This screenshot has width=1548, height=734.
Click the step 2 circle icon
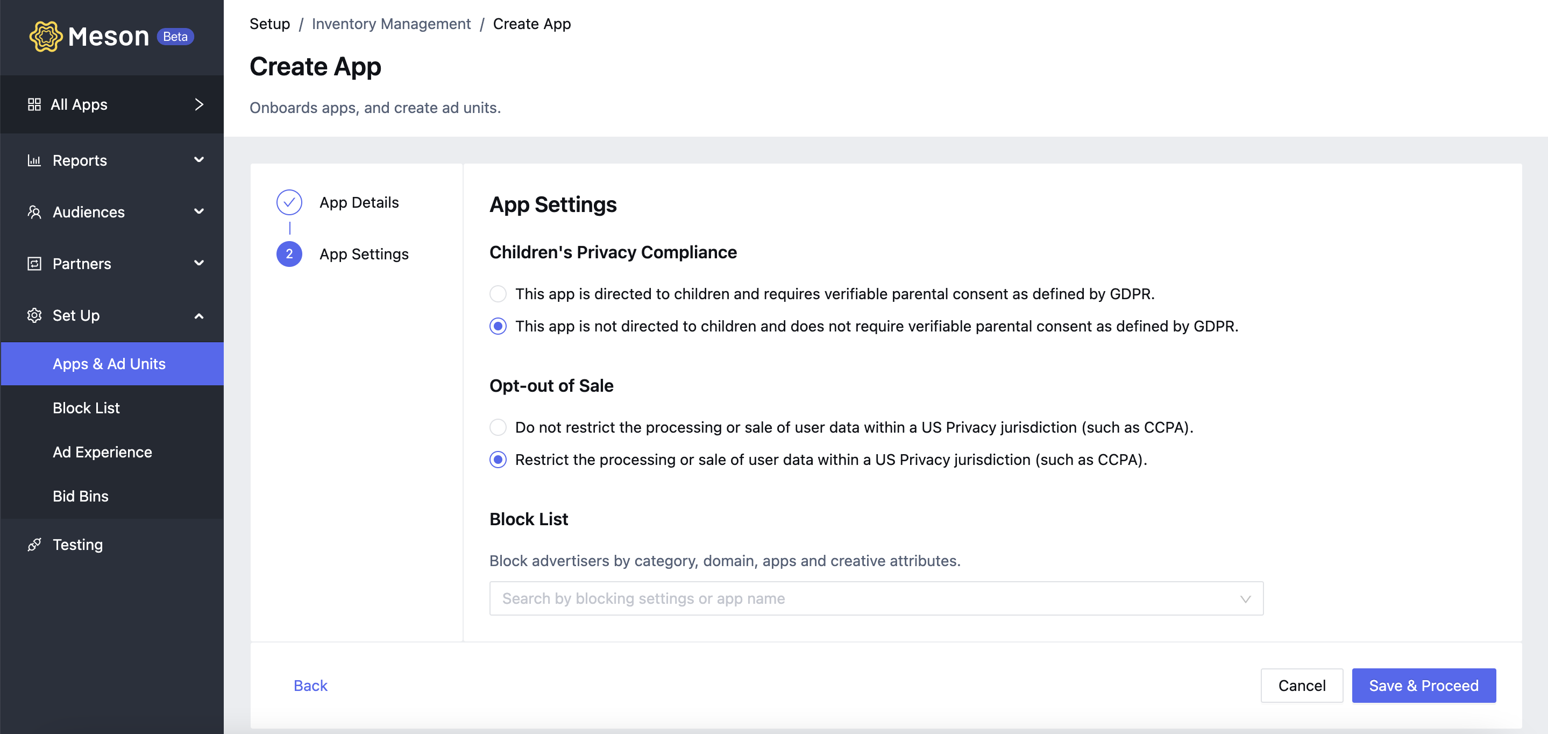pos(289,255)
